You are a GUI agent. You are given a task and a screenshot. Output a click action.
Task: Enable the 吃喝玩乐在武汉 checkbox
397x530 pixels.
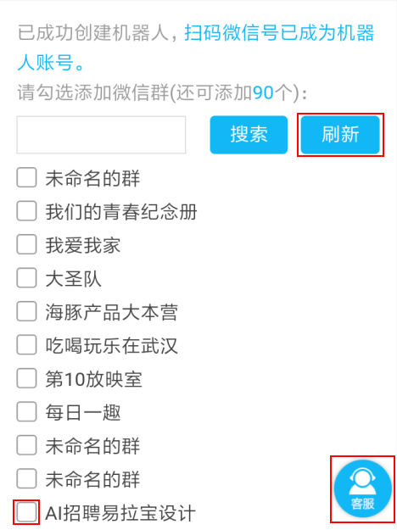pos(26,345)
